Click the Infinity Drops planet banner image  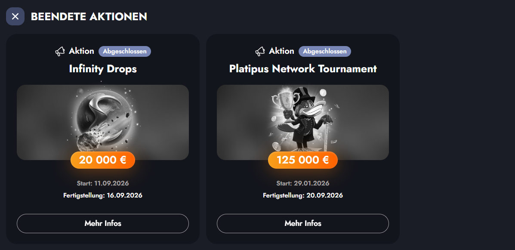tap(103, 122)
